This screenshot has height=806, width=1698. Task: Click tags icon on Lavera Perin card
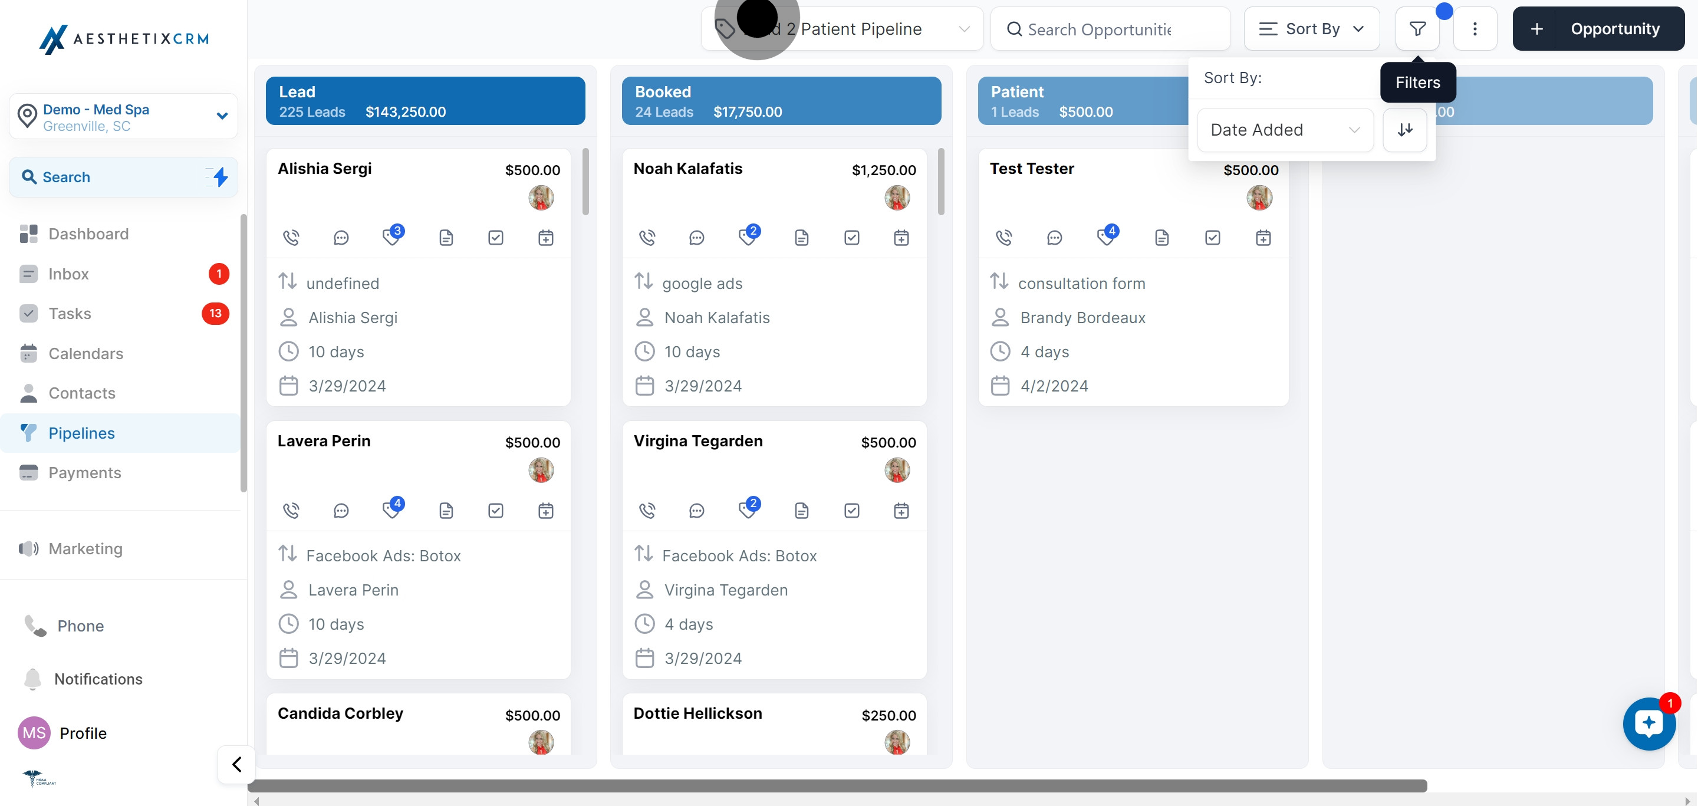pyautogui.click(x=391, y=510)
